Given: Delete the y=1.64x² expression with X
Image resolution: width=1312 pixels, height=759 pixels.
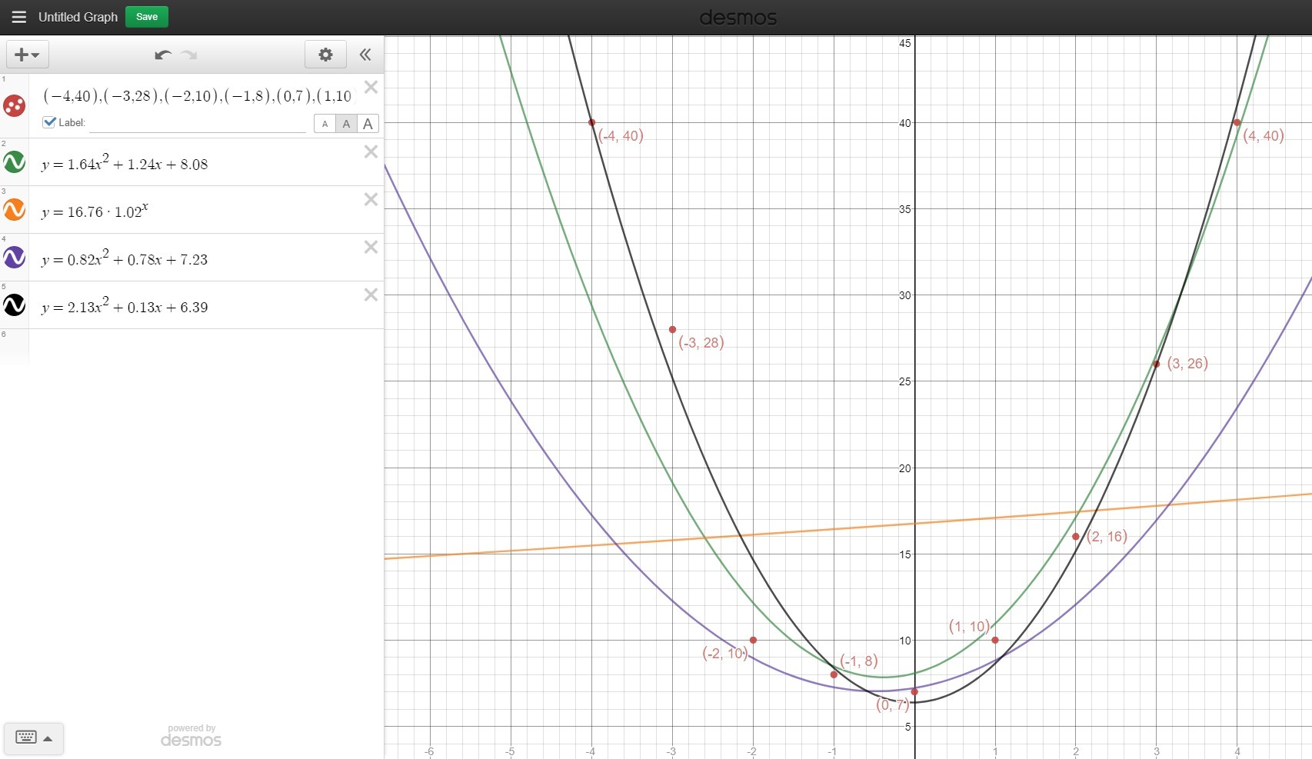Looking at the screenshot, I should [371, 151].
